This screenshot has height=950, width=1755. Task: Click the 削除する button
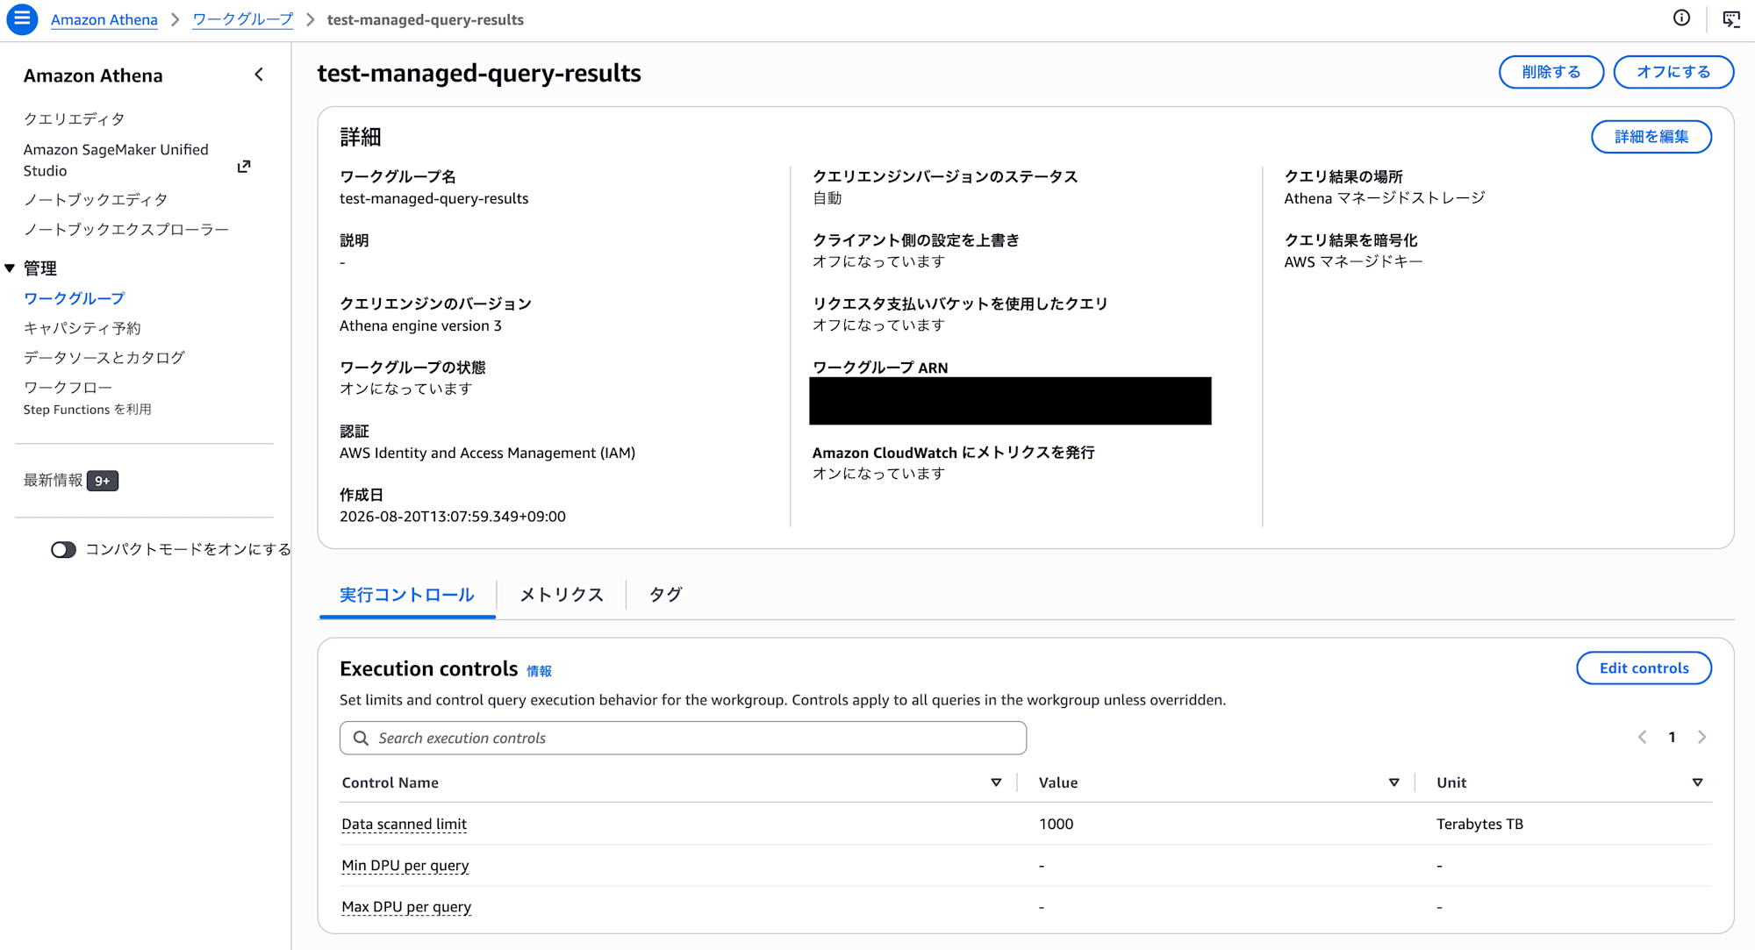1551,72
